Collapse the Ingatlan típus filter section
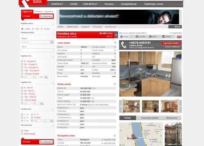 pyautogui.click(x=53, y=24)
